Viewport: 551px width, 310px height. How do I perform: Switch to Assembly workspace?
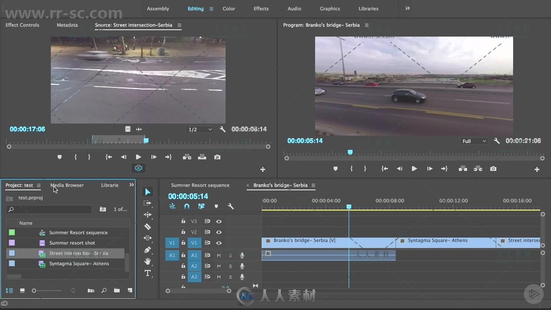coord(158,9)
